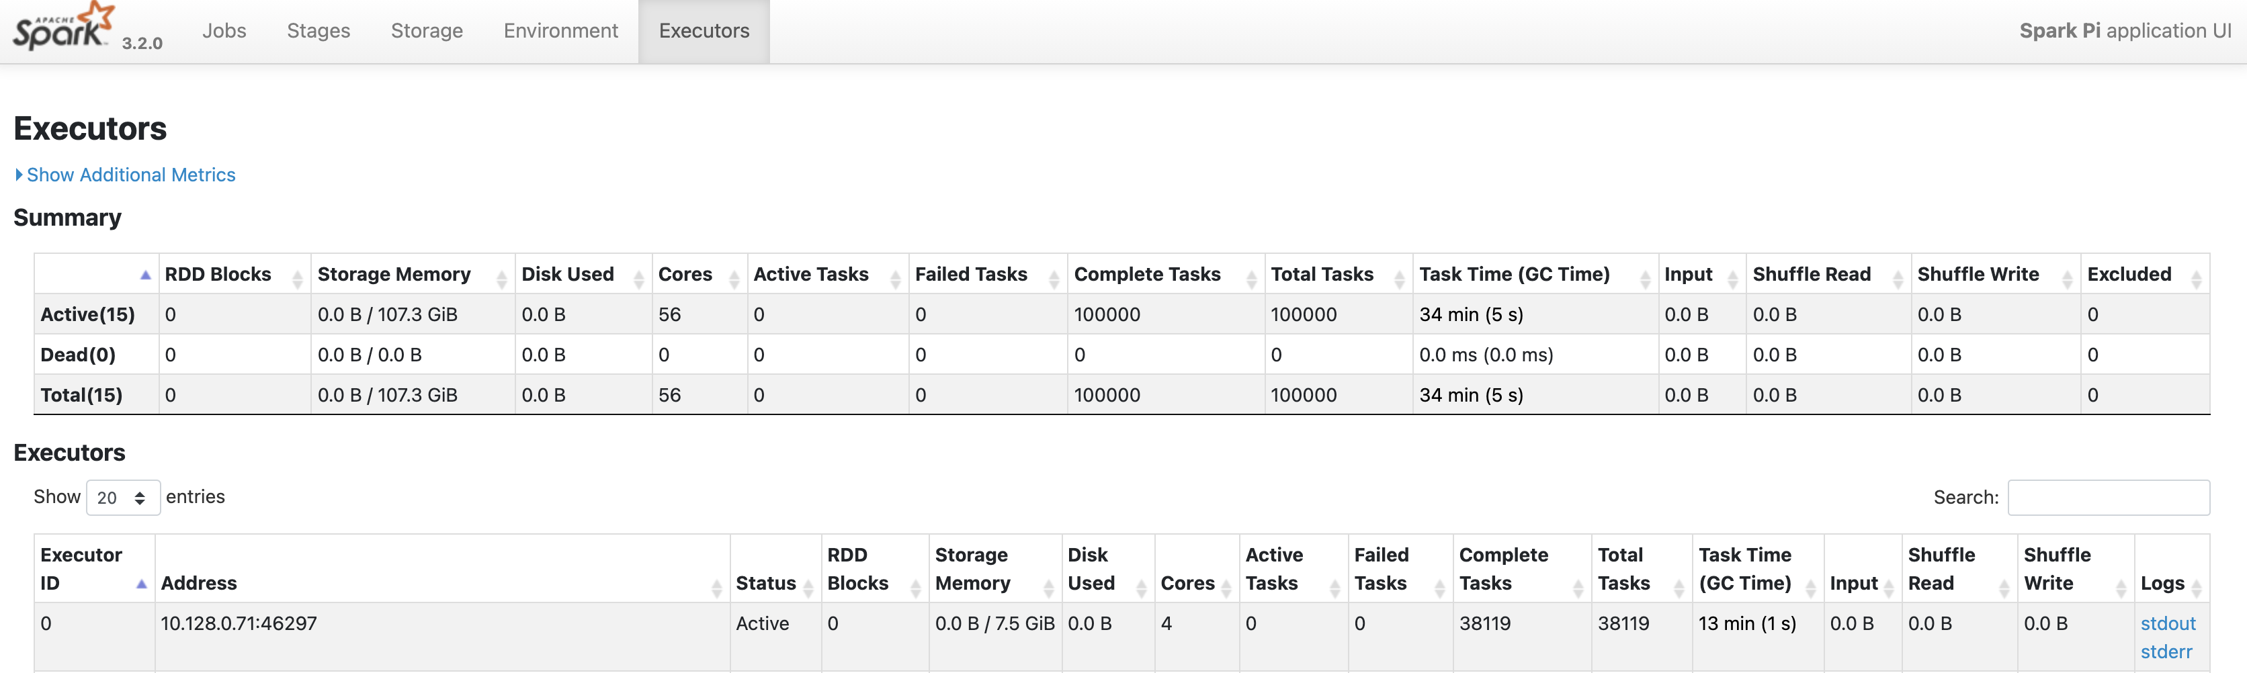Screen dimensions: 2247x673
Task: Click sort arrows beside Failed Tasks in Summary
Action: 1054,279
